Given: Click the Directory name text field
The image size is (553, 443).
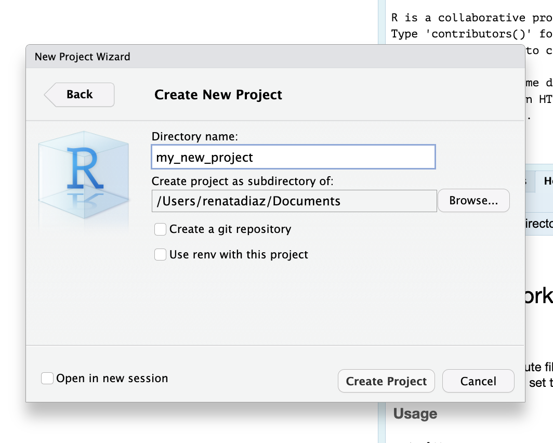Looking at the screenshot, I should [293, 157].
